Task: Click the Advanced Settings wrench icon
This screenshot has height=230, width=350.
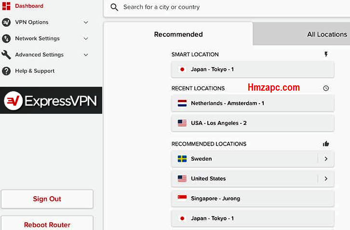Action: click(x=6, y=54)
